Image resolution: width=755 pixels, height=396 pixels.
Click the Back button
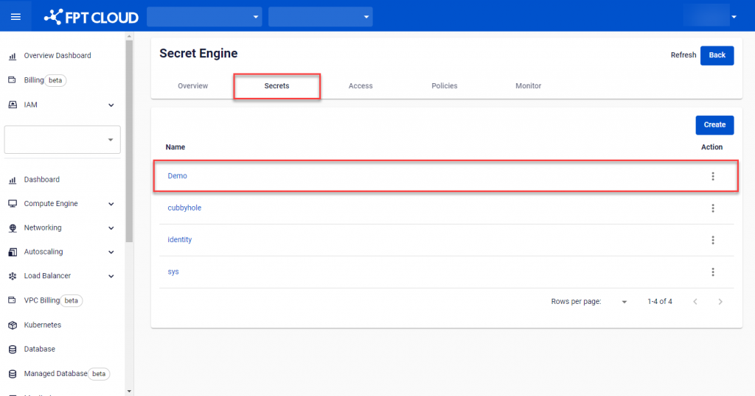point(717,55)
